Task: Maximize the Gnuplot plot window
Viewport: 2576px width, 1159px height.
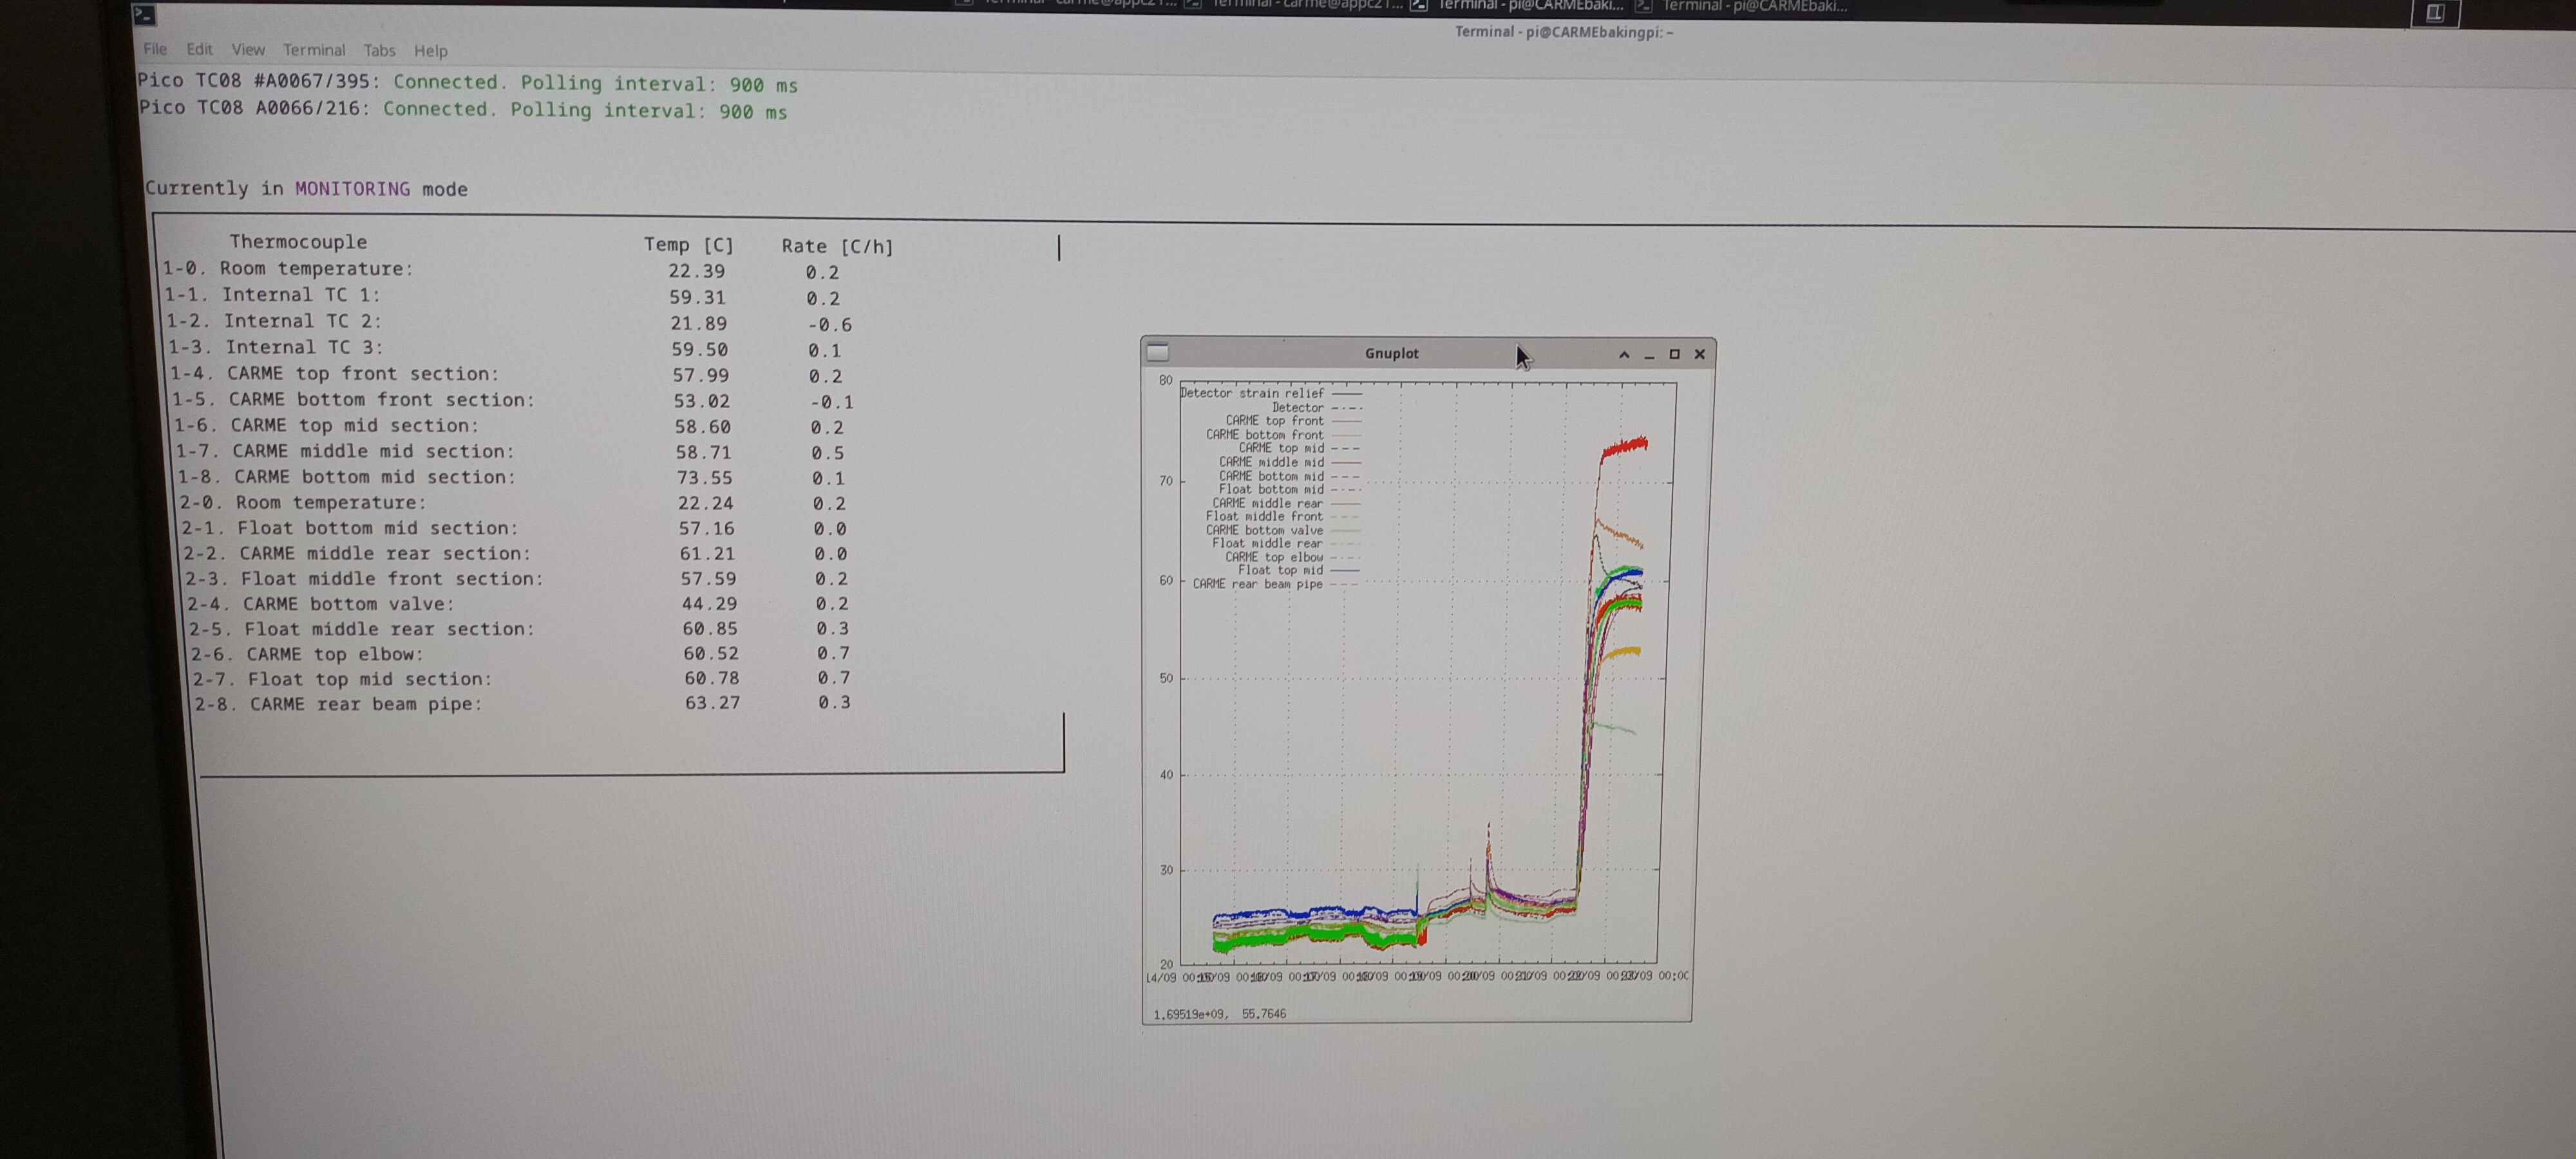Action: pyautogui.click(x=1674, y=354)
